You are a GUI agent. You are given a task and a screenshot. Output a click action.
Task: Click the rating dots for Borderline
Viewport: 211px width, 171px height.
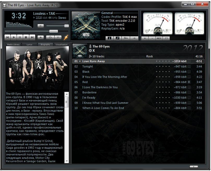click(x=163, y=92)
